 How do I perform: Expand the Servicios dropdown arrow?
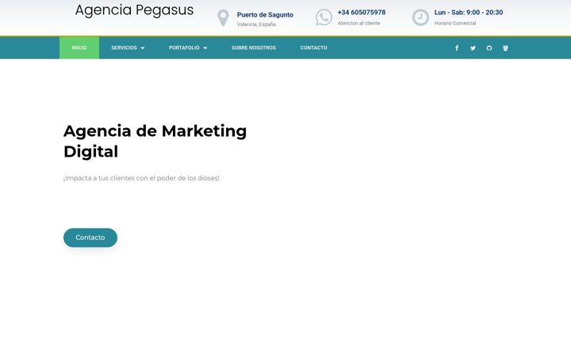point(143,48)
